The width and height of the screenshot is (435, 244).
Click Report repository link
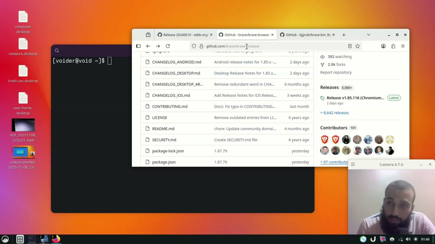(x=336, y=72)
